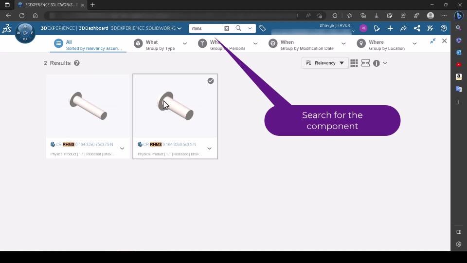This screenshot has height=263, width=467.
Task: Close the 3DEXPERIENCE SOLIDWORKS browser tab
Action: point(83,5)
